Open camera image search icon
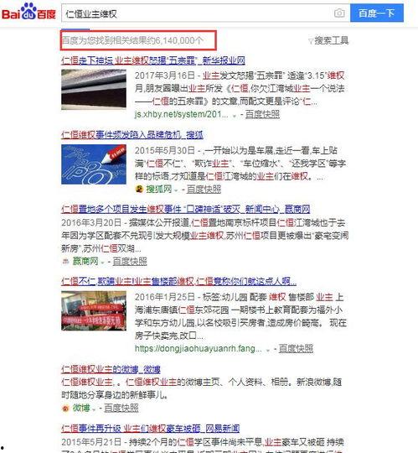Screen dimensions: 418x453 coord(339,13)
